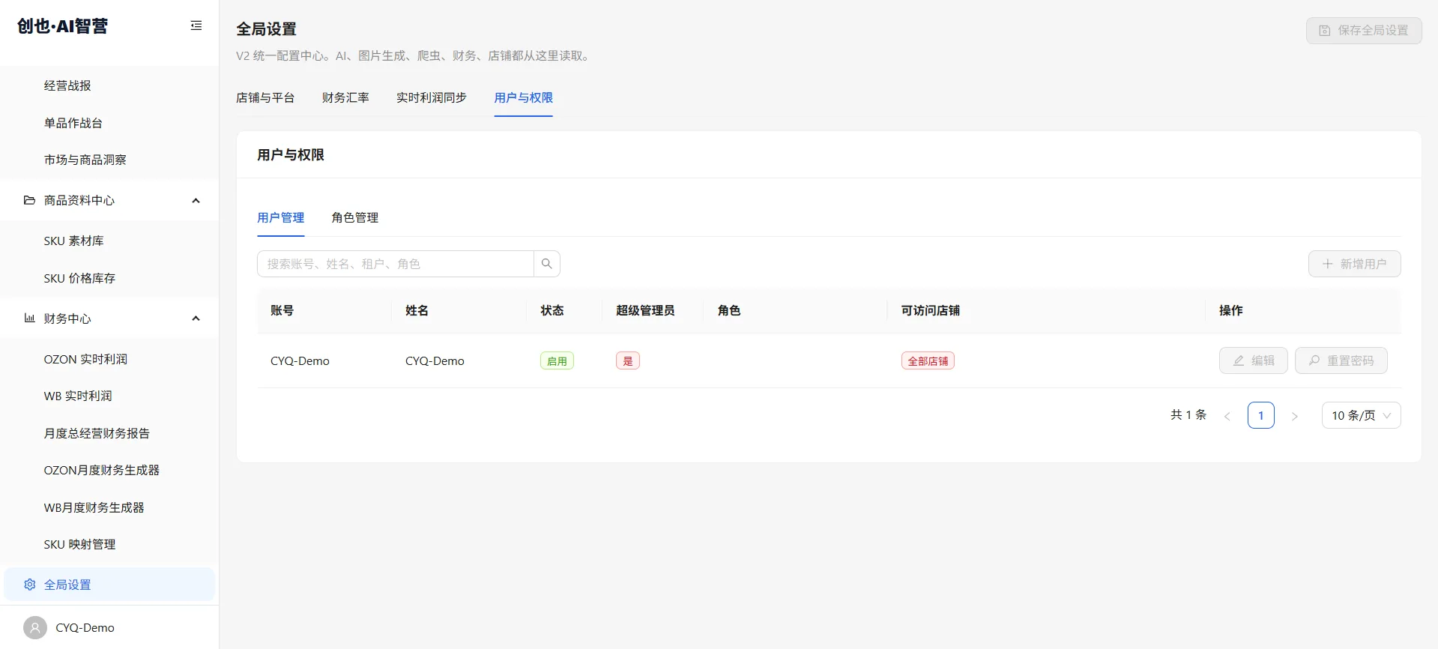The image size is (1438, 649).
Task: Click the gear icon beside 全局设置
Action: [x=29, y=585]
